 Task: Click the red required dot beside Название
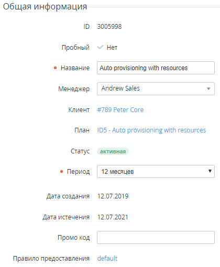pos(56,68)
